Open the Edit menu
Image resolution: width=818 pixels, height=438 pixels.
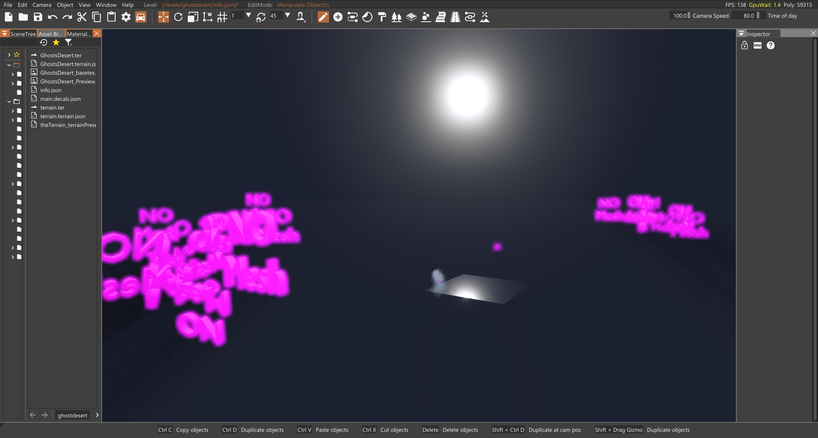coord(23,5)
